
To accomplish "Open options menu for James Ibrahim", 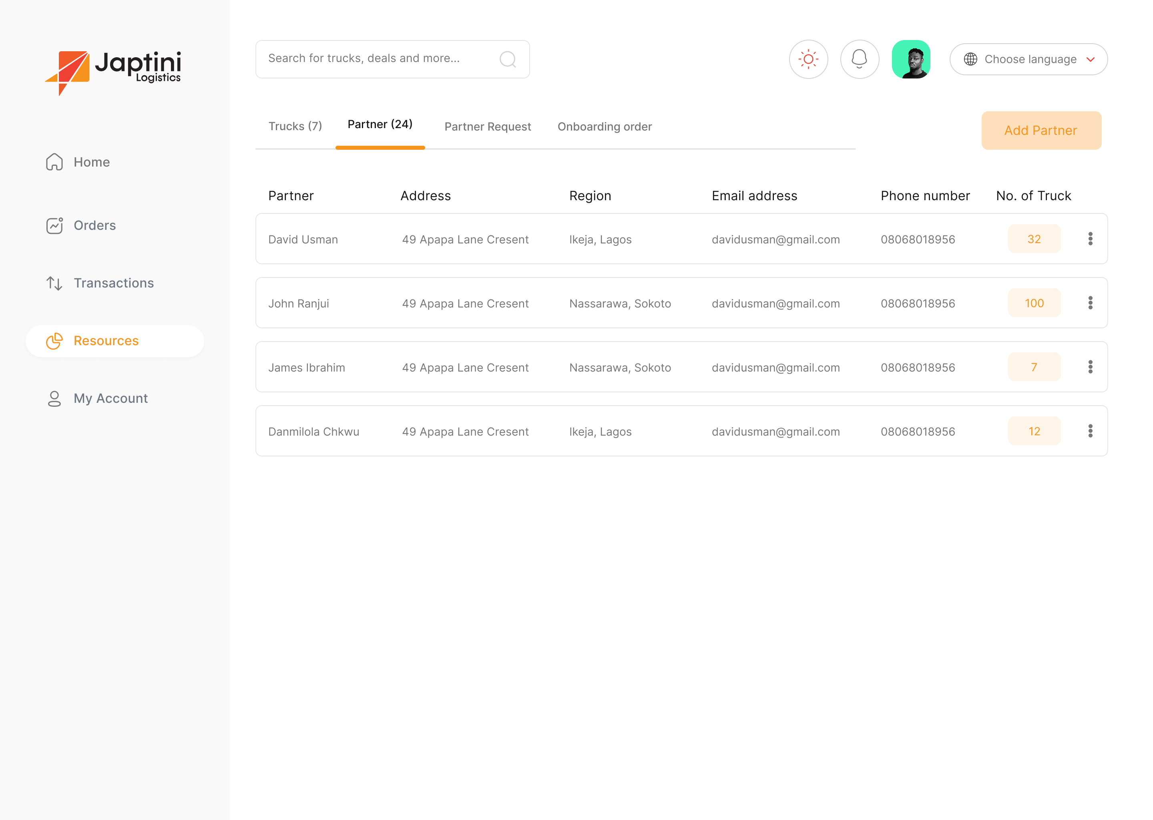I will (x=1090, y=367).
